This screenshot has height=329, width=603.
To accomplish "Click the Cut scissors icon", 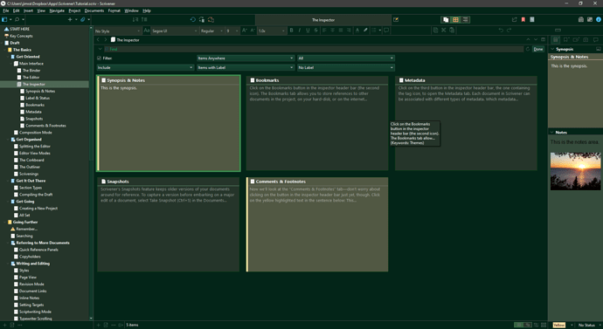I will [x=443, y=31].
